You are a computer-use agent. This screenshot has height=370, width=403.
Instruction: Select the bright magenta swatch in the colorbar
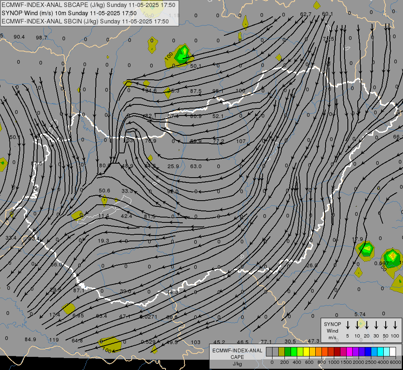349,352
